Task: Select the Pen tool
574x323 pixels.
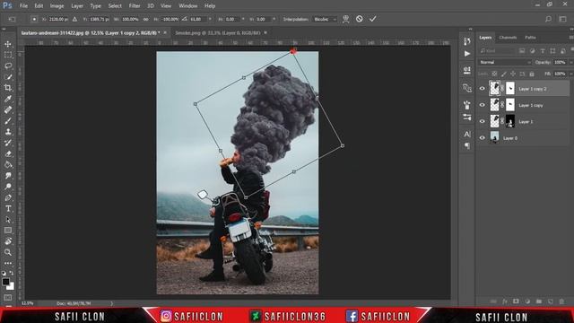Action: (x=8, y=197)
